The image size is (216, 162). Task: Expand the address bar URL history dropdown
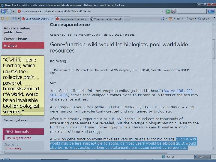(x=163, y=12)
